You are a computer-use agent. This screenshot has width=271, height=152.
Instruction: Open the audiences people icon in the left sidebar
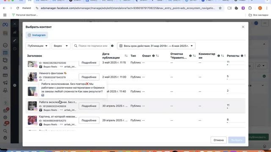(x=5, y=68)
